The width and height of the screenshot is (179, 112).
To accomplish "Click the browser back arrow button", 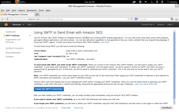I will (x=3, y=19).
